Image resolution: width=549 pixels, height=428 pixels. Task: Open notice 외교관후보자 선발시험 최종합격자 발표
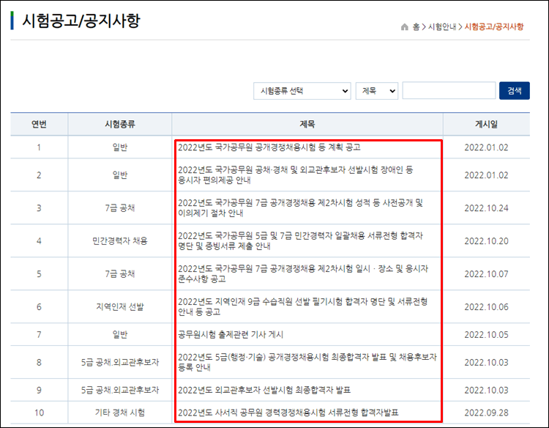264,390
